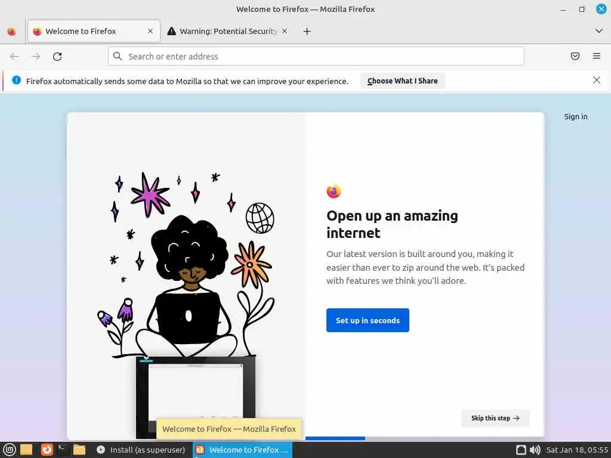
Task: Close the Welcome to Firefox tab
Action: pyautogui.click(x=150, y=31)
